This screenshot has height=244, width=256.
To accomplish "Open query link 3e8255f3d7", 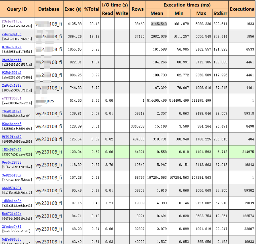I will (x=12, y=176).
